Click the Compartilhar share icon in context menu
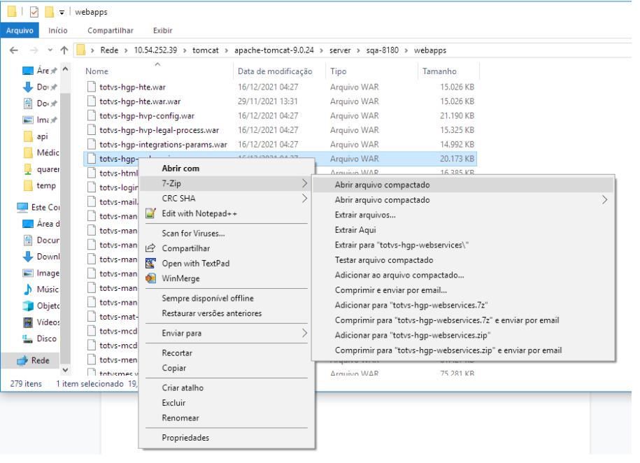Viewport: 640px width, 463px height. click(x=150, y=248)
